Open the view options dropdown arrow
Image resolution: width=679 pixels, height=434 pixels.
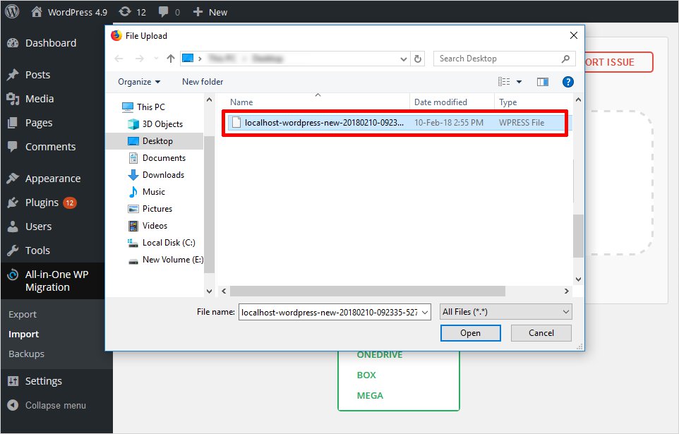[x=519, y=82]
